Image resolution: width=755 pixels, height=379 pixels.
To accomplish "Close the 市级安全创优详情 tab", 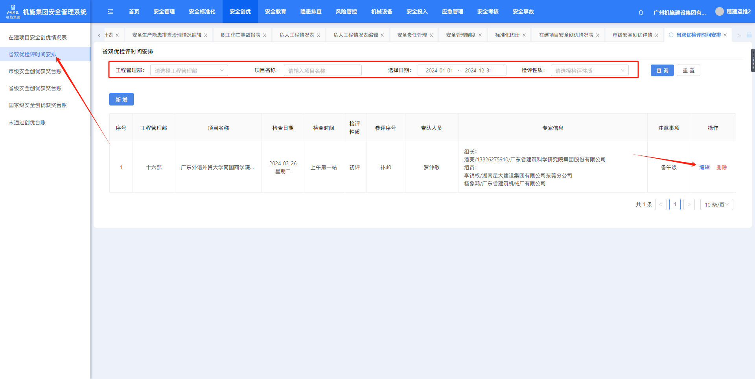I will [657, 35].
